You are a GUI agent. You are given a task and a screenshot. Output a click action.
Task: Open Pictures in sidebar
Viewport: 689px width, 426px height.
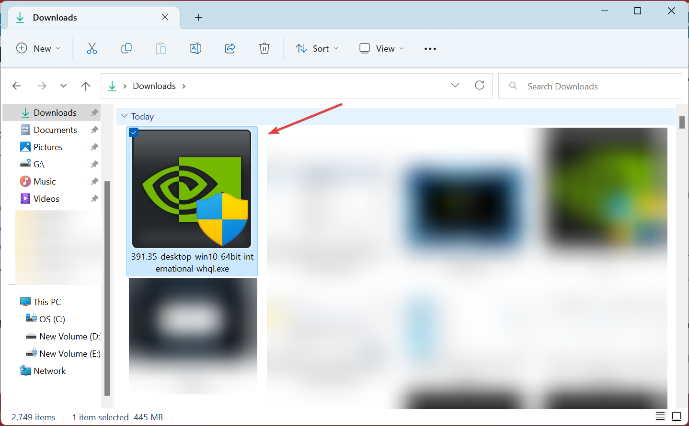point(48,147)
